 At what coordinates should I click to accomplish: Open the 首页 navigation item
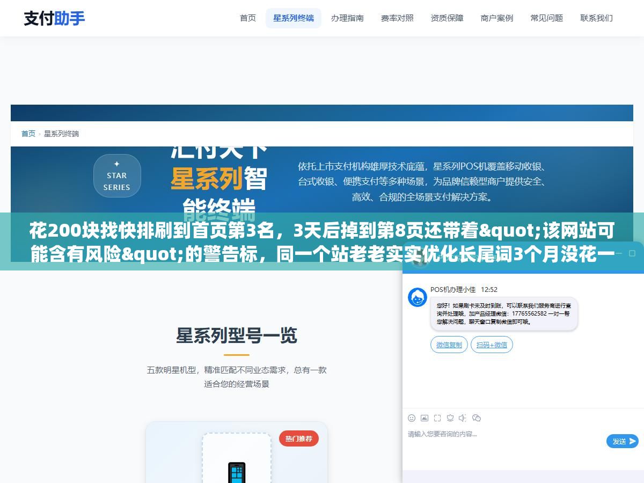click(x=248, y=18)
